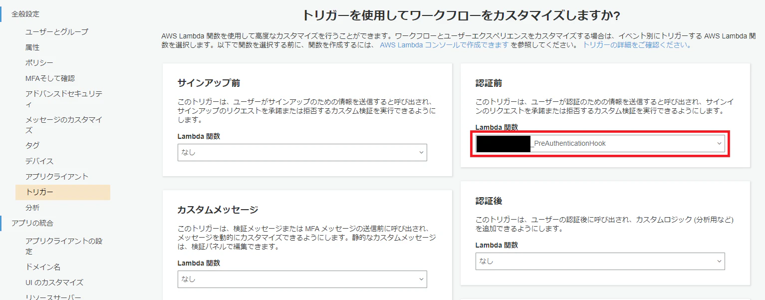Go to ユーザーとグループ settings
Viewport: 765px width, 300px height.
[57, 32]
